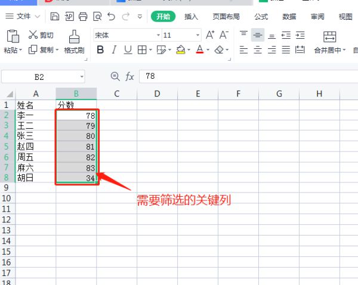358x285 pixels.
Task: Expand quick access toolbar customize arrow
Action: click(x=140, y=17)
